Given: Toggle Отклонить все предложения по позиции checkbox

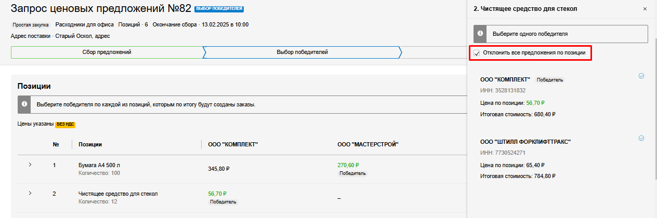Looking at the screenshot, I should (x=477, y=53).
